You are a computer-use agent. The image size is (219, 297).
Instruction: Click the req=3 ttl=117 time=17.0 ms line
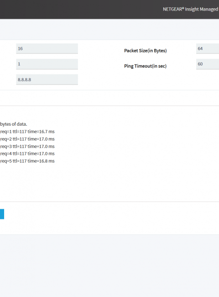coord(27,146)
